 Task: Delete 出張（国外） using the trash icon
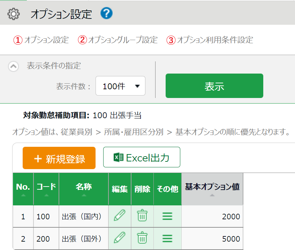pyautogui.click(x=142, y=237)
